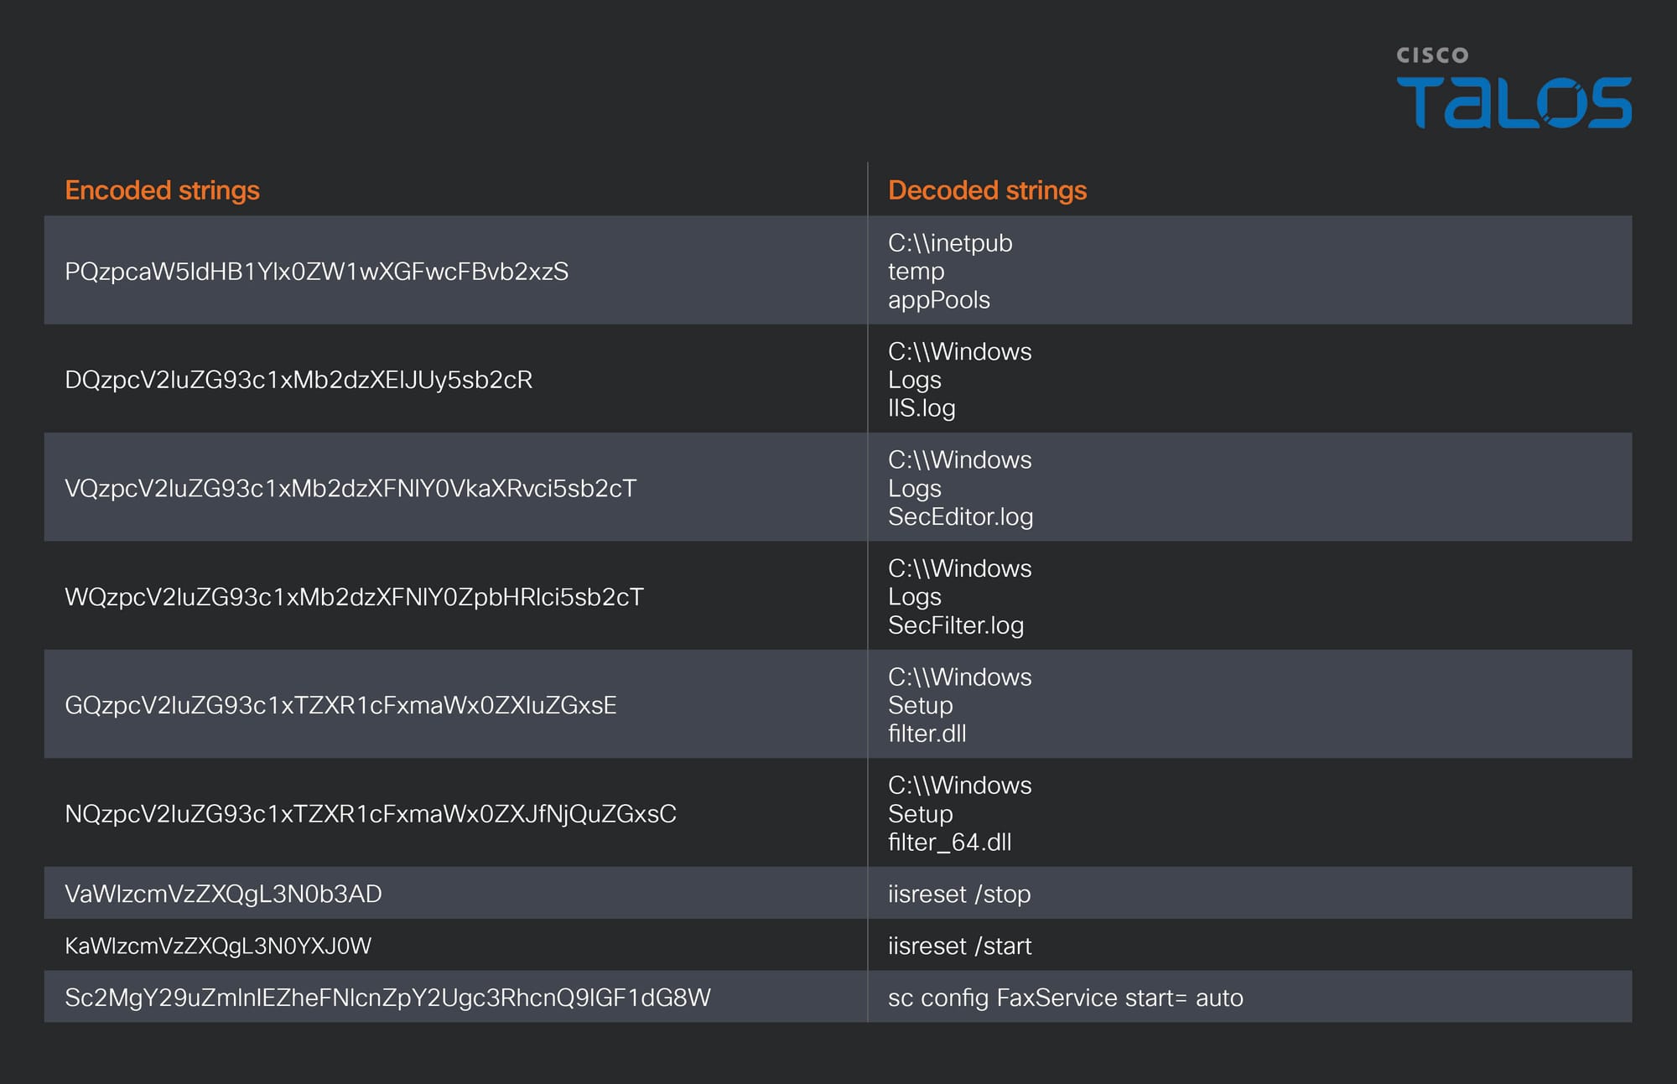This screenshot has height=1084, width=1677.
Task: Click decoded text 'SecEditor.log'
Action: pos(960,517)
